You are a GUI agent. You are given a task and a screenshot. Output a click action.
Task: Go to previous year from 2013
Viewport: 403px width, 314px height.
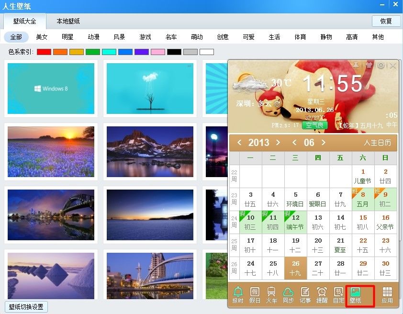pyautogui.click(x=239, y=142)
